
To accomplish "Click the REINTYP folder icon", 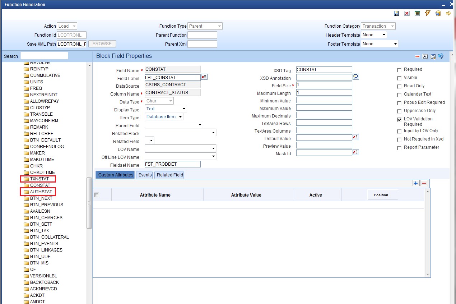I will point(26,69).
